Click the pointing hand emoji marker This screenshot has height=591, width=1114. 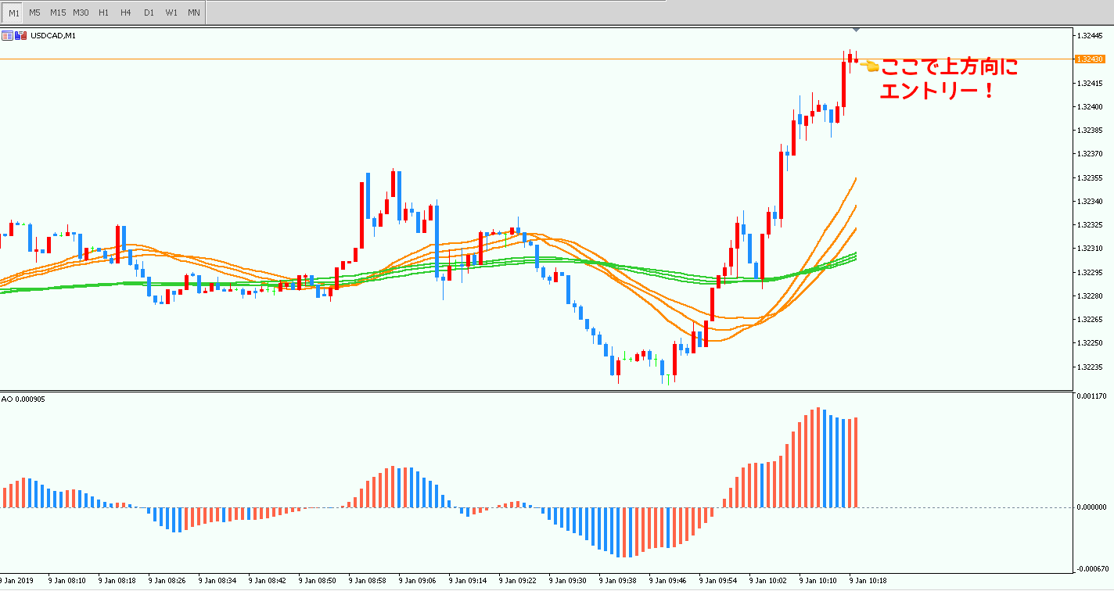click(869, 67)
